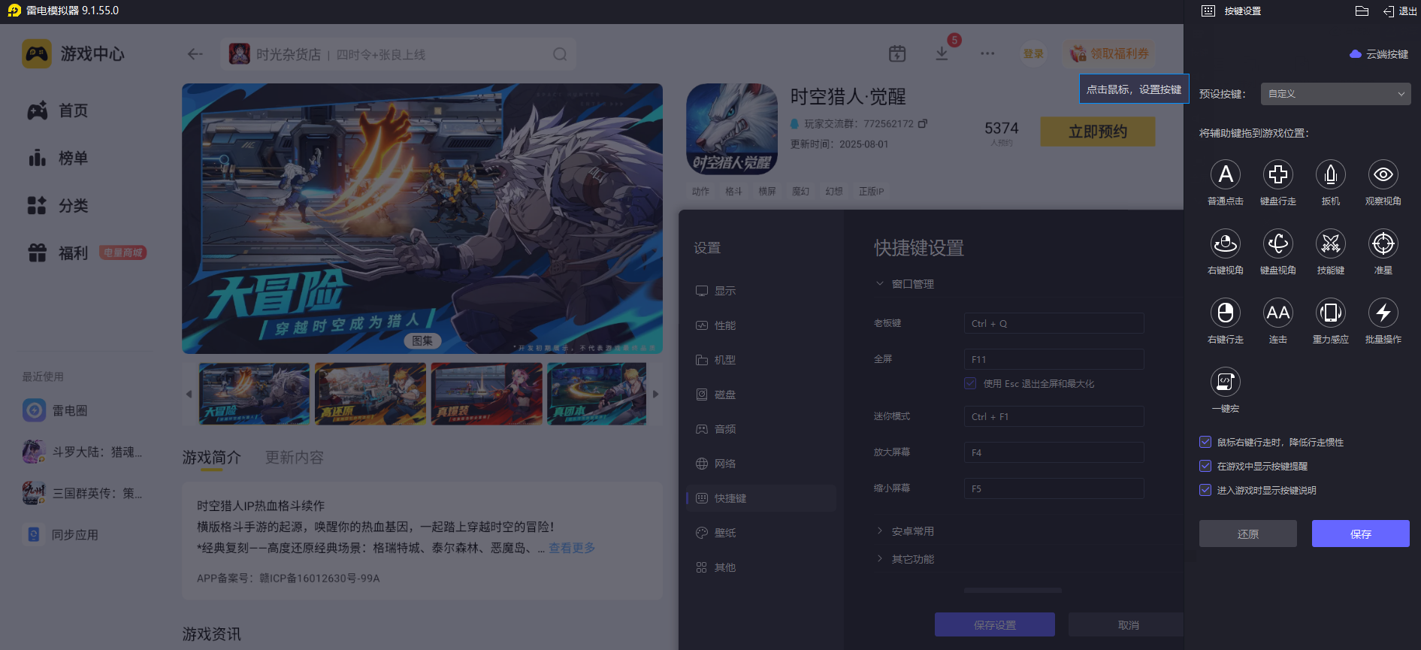Toggle 使用 Esc 退出全屏和最大化 checkbox

pos(970,383)
